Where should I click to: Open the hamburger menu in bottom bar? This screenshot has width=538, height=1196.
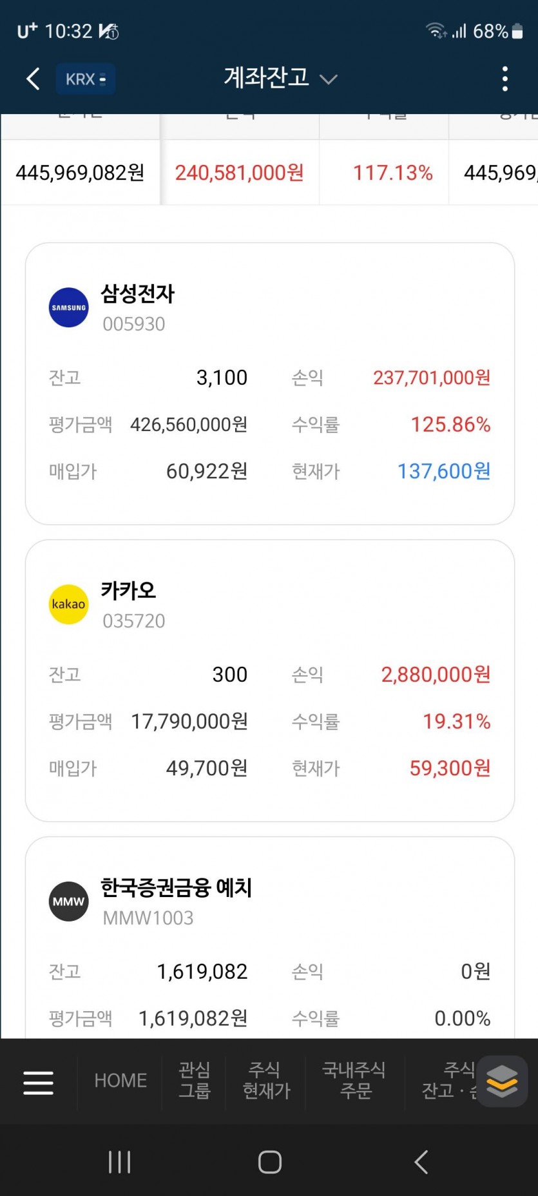(39, 1083)
